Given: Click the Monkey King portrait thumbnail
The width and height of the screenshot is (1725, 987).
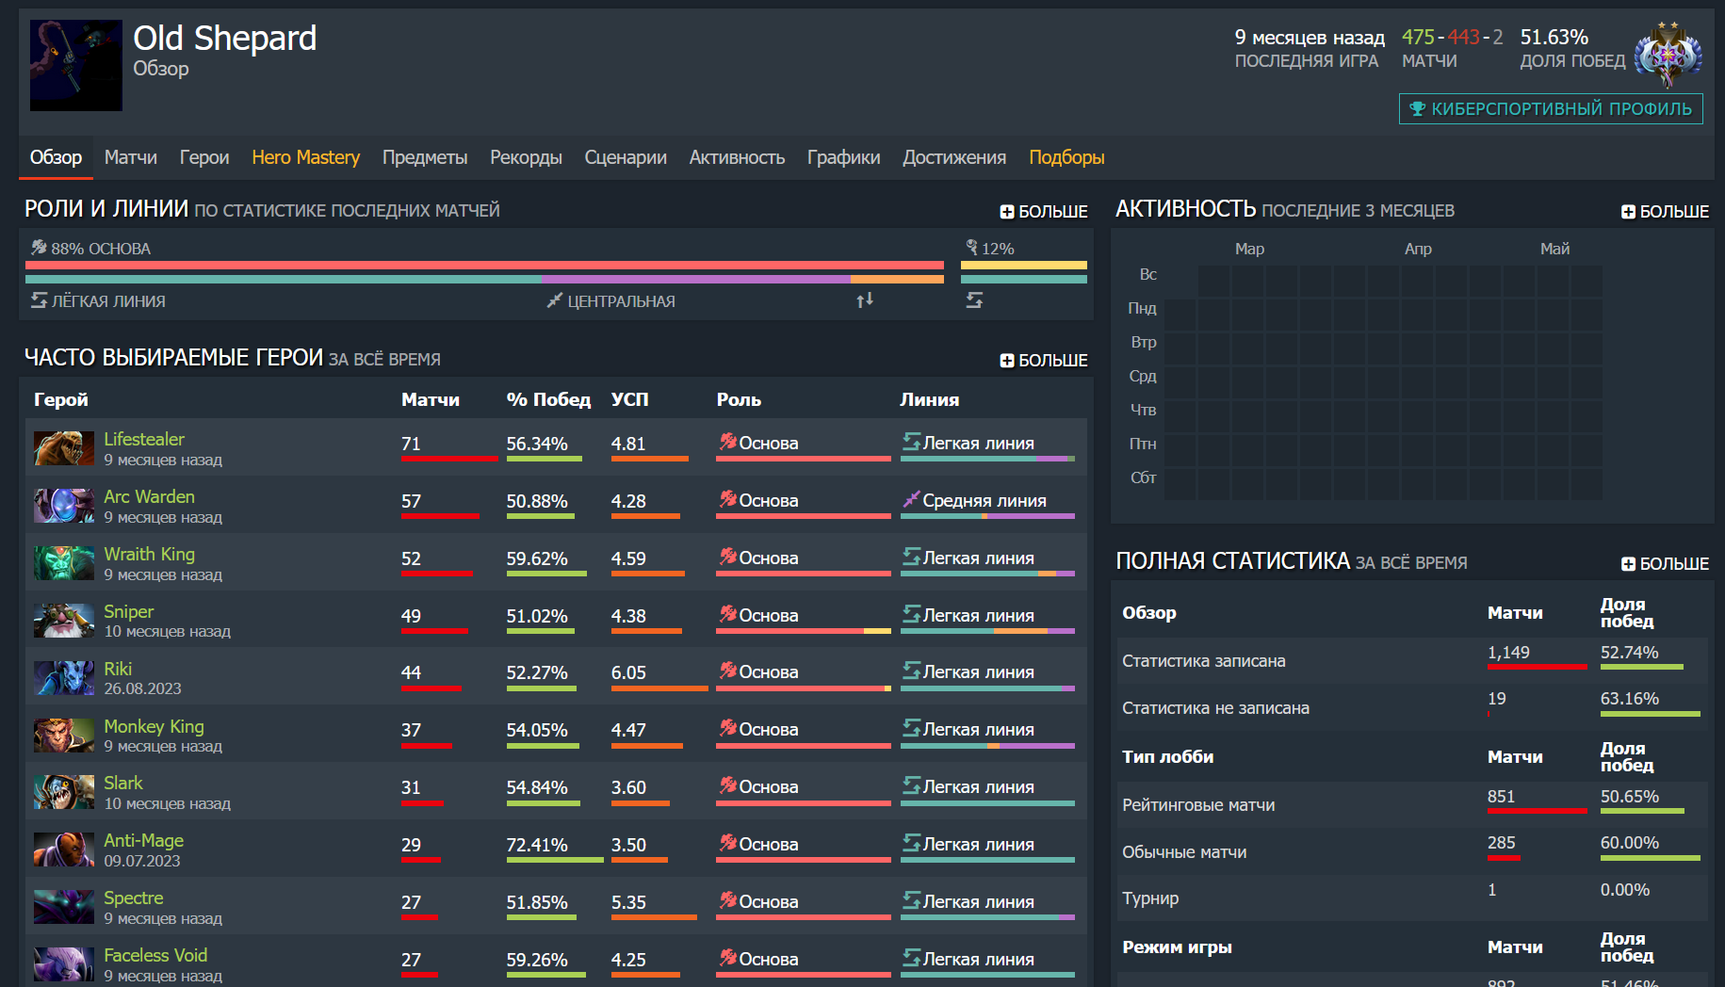Looking at the screenshot, I should tap(64, 736).
